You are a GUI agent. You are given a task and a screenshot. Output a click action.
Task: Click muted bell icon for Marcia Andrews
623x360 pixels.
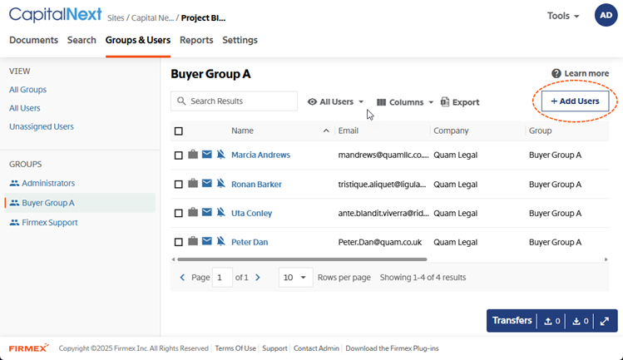221,154
